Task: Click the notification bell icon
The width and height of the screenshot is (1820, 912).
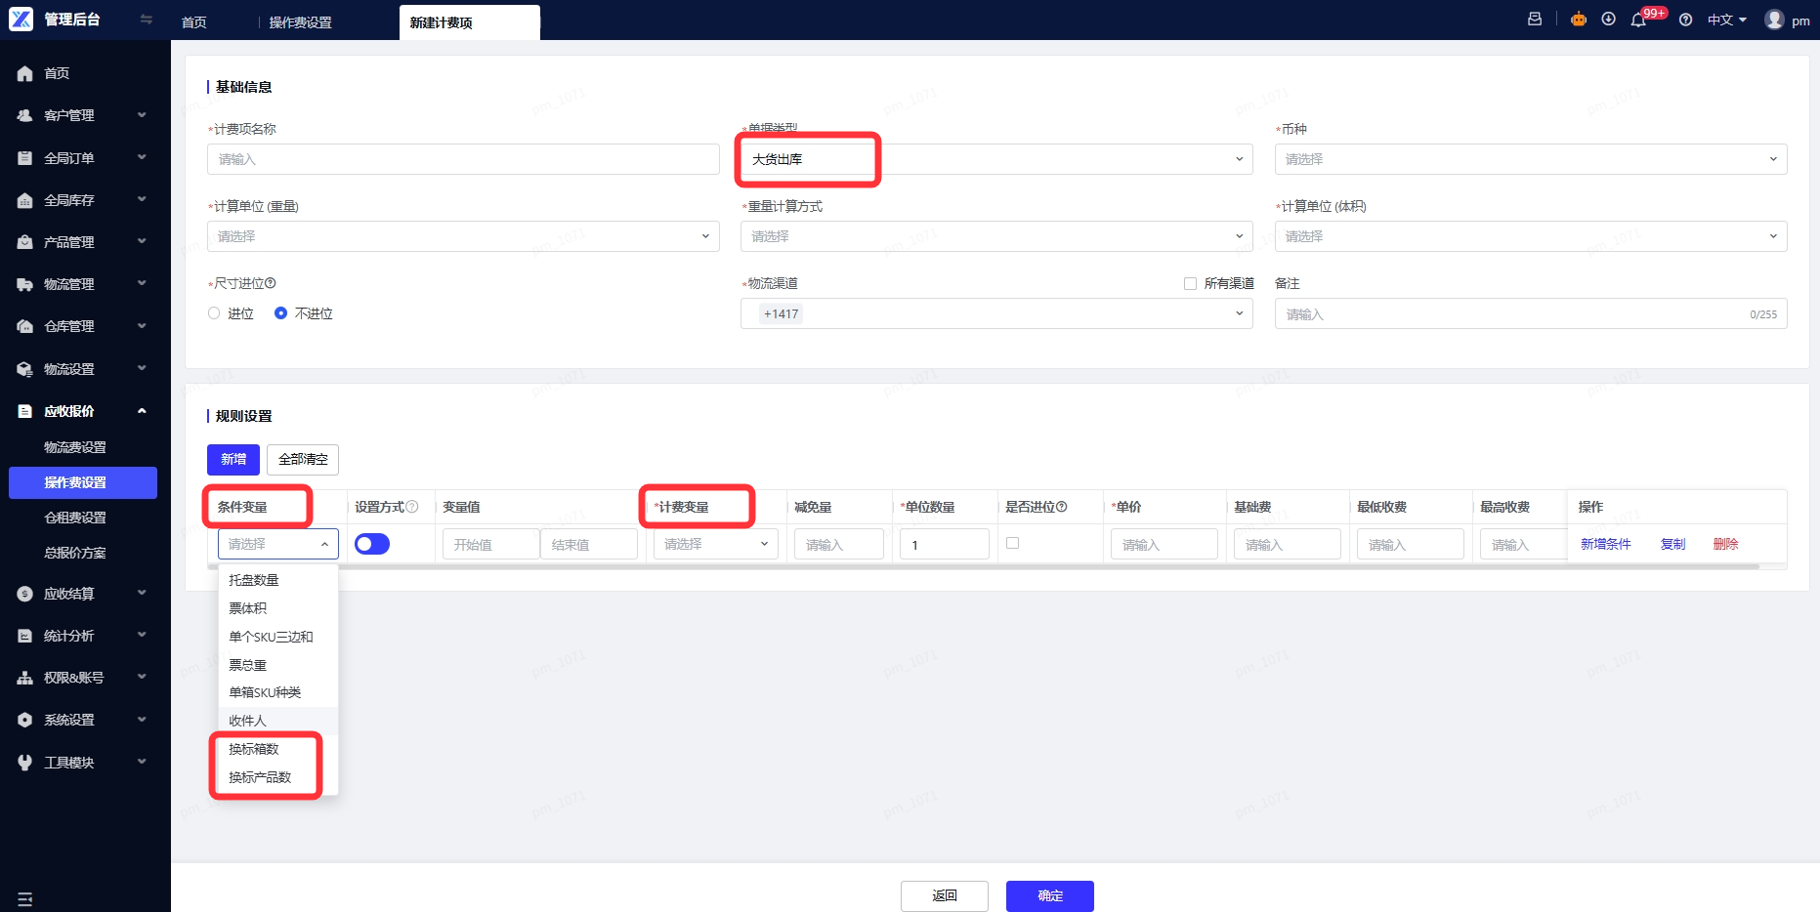Action: (1638, 20)
